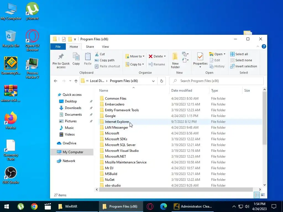Image resolution: width=283 pixels, height=212 pixels.
Task: Click the Rename command
Action: click(x=156, y=64)
